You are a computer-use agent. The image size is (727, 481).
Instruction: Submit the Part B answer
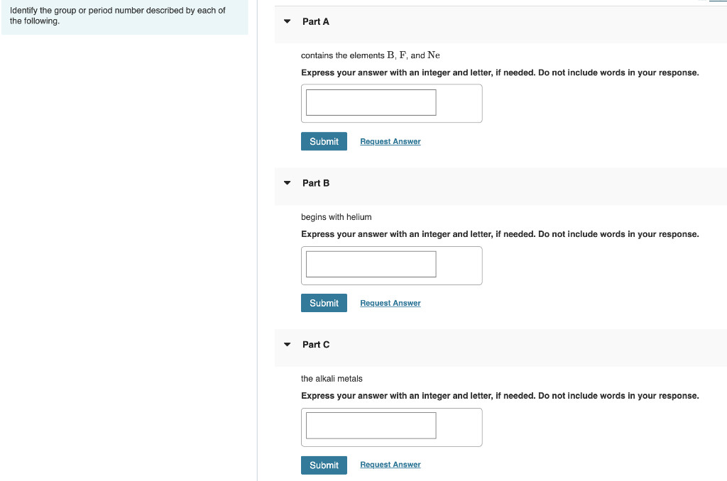coord(324,303)
